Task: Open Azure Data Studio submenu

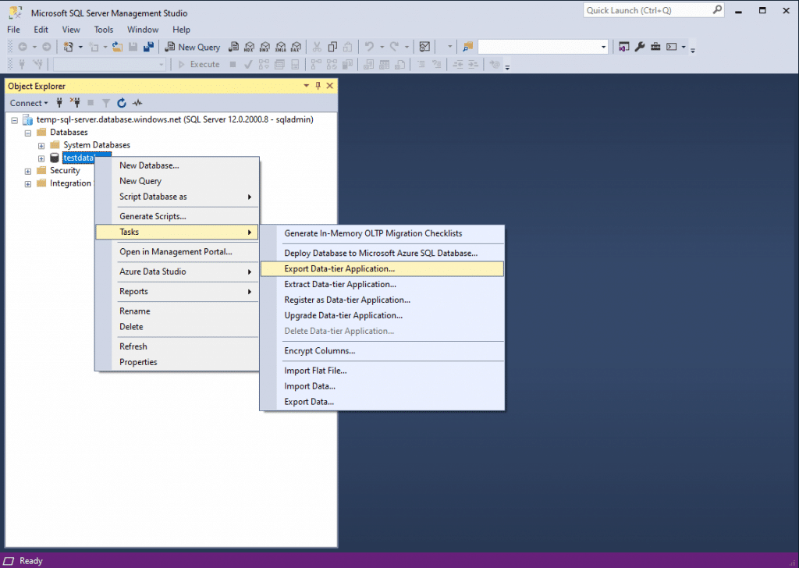Action: (x=177, y=272)
